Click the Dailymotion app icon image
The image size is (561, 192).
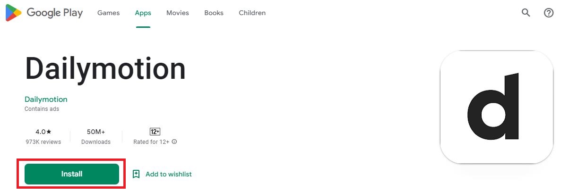[x=496, y=107]
